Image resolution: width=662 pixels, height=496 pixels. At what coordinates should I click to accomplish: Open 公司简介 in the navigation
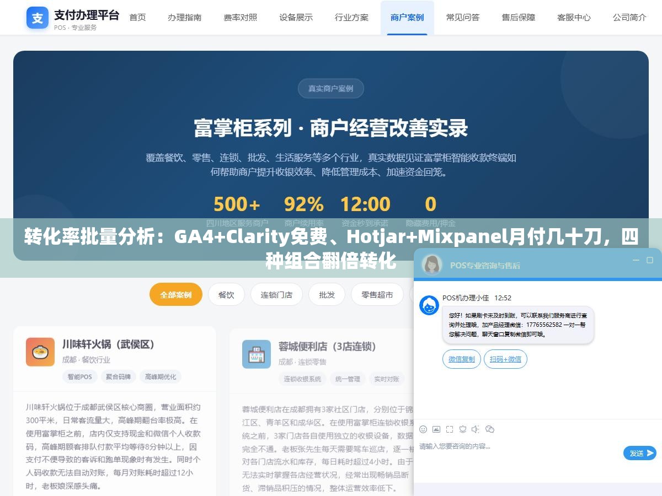coord(629,18)
